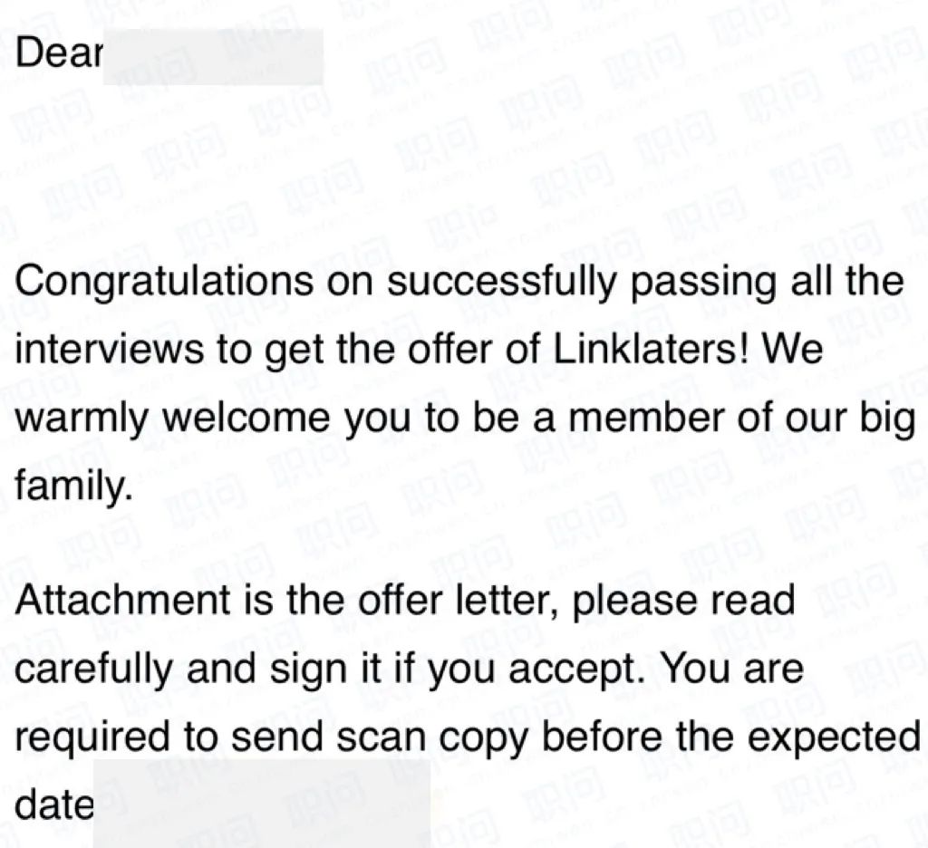Click the word "carefully"
The width and height of the screenshot is (928, 848).
click(x=93, y=670)
